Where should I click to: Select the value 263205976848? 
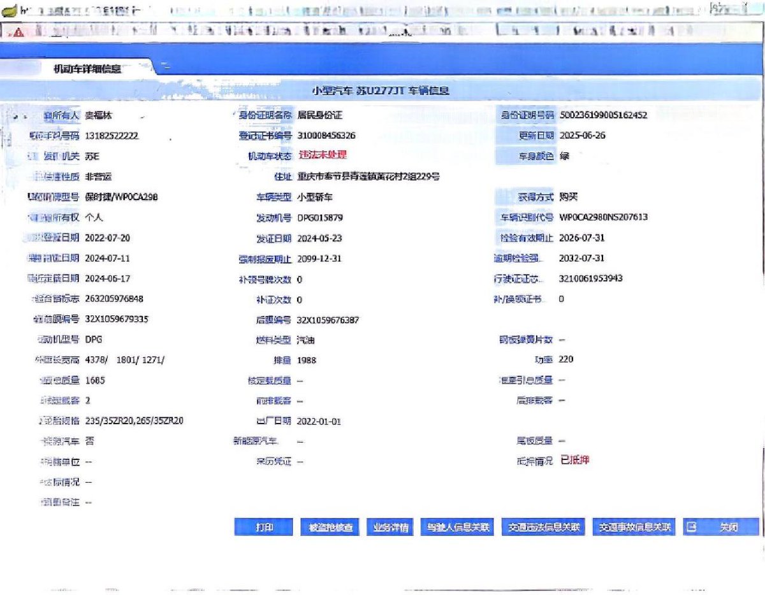(x=114, y=299)
